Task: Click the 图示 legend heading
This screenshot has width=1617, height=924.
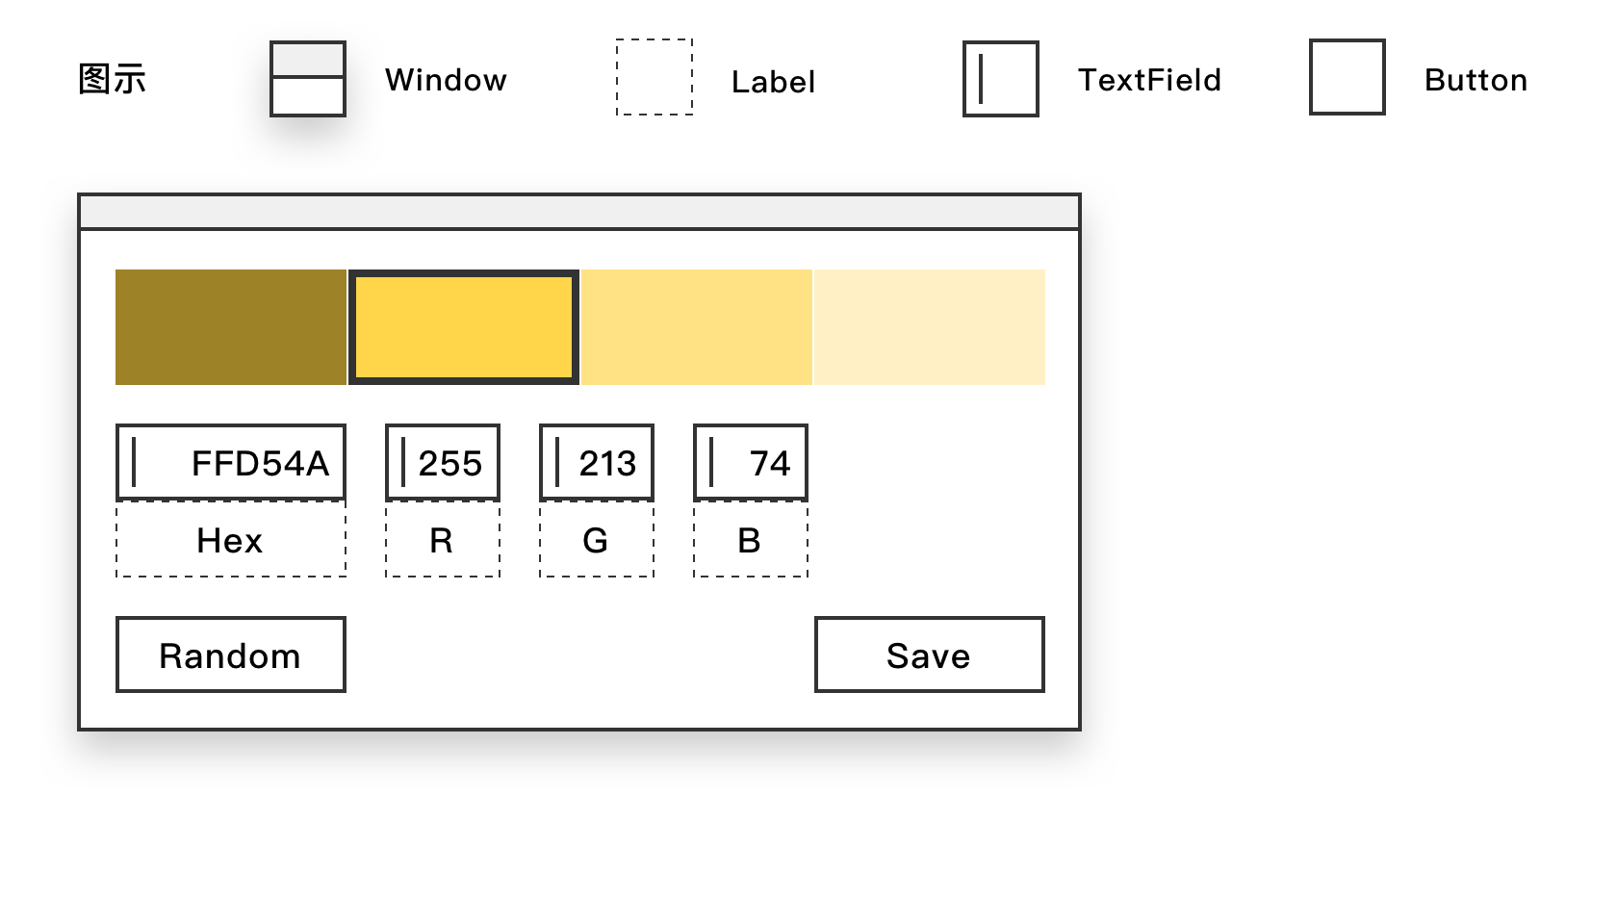Action: tap(112, 79)
